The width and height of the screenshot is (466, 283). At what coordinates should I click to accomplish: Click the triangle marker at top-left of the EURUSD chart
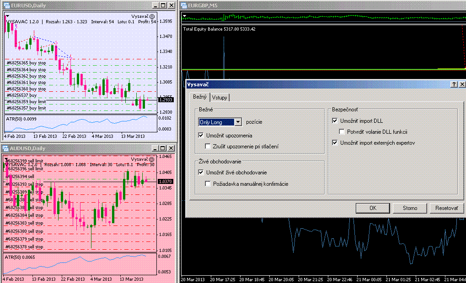click(x=7, y=16)
